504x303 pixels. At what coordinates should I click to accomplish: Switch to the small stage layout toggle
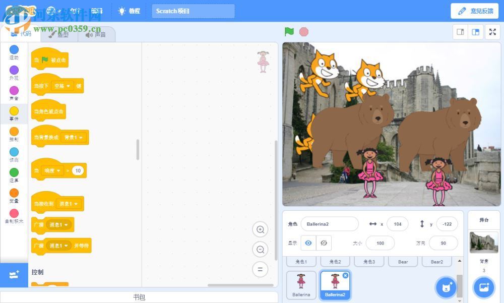(x=459, y=31)
